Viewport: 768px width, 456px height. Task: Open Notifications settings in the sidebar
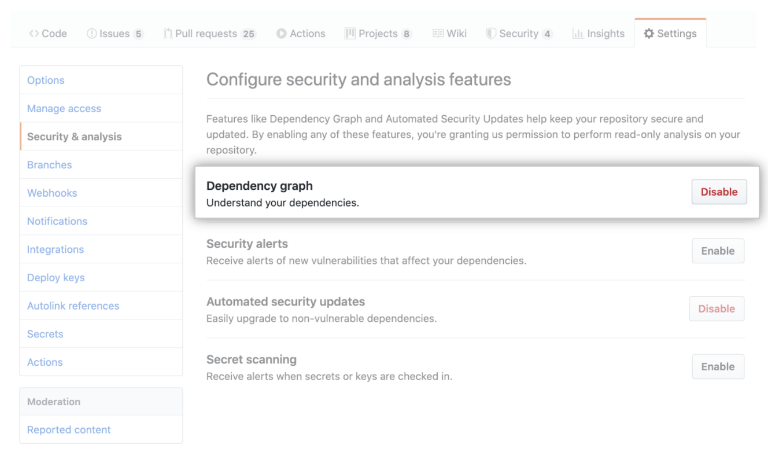click(x=101, y=221)
